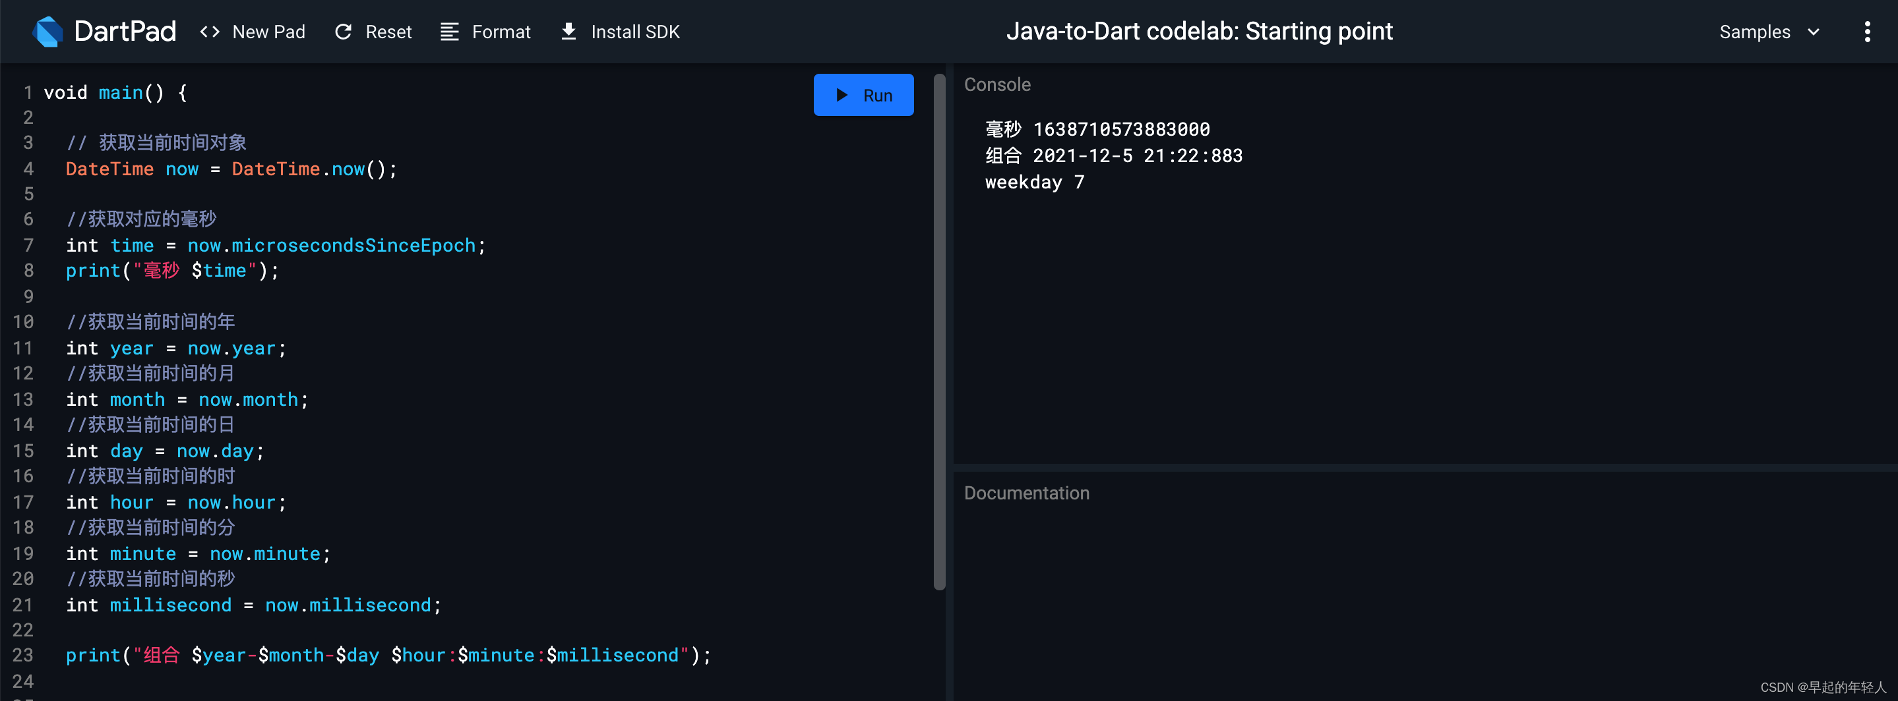Select the Console panel header

997,85
